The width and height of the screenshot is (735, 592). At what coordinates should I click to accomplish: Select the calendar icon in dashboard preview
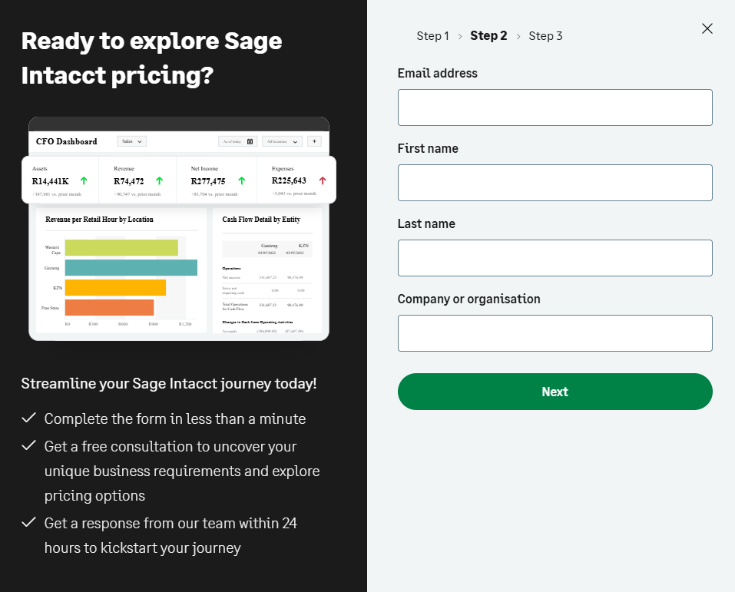pos(250,141)
